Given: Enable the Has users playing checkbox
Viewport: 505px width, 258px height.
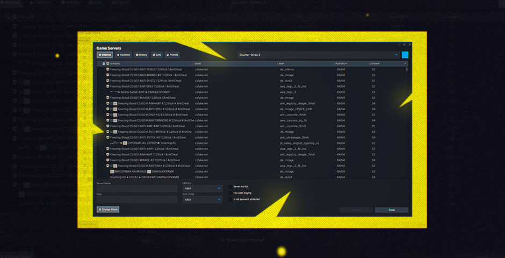Looking at the screenshot, I should (x=230, y=193).
